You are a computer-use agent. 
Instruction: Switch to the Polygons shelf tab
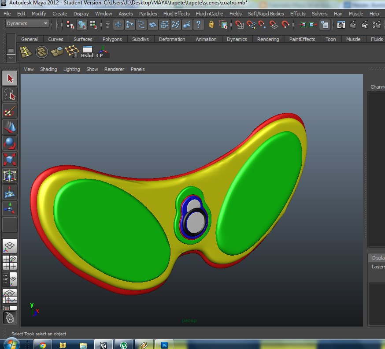pos(112,39)
